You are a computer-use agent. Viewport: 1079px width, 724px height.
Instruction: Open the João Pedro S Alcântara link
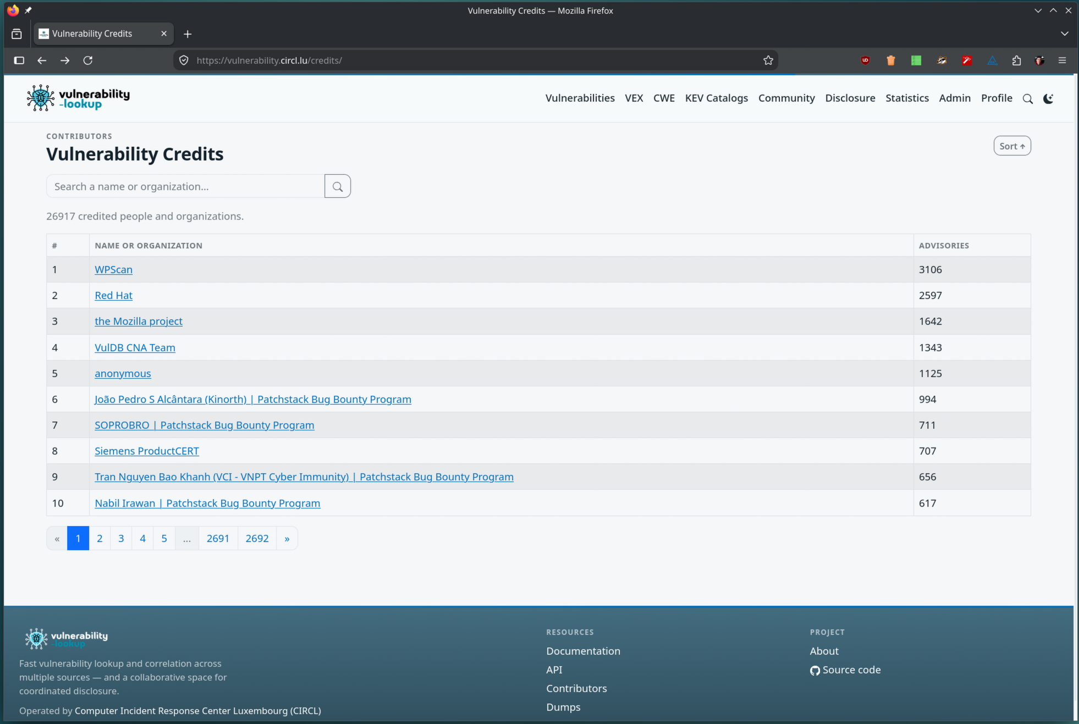coord(253,399)
